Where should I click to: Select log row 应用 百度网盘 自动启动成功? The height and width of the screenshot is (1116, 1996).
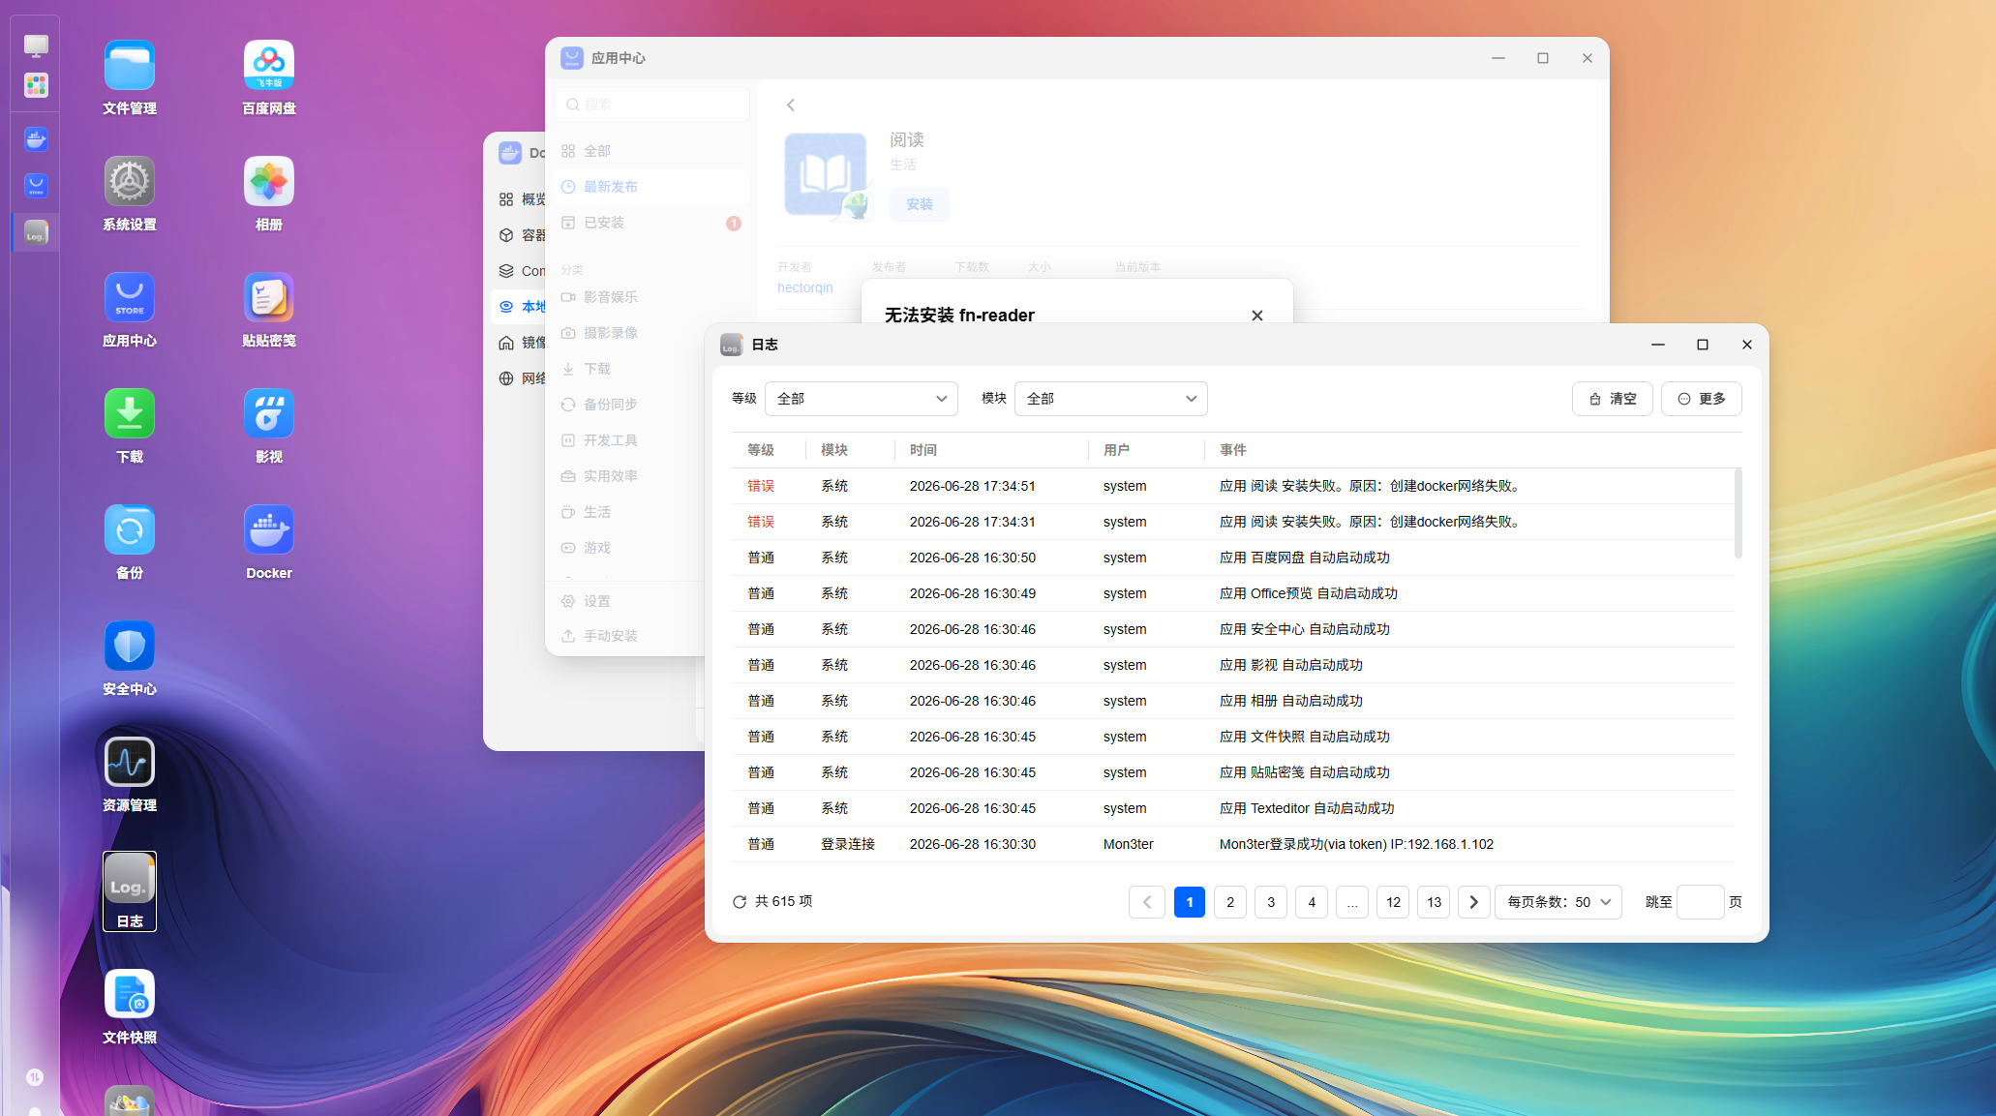click(1233, 558)
